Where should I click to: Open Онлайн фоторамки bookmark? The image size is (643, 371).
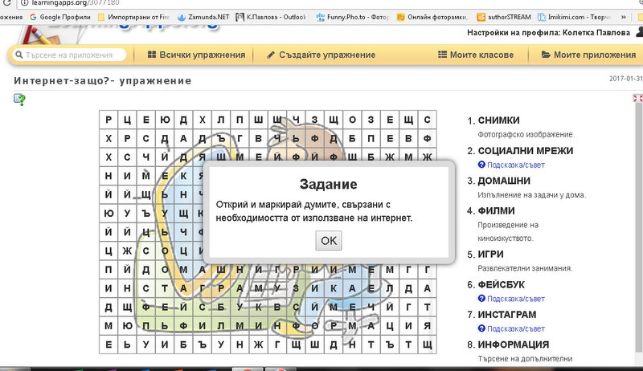[x=432, y=17]
